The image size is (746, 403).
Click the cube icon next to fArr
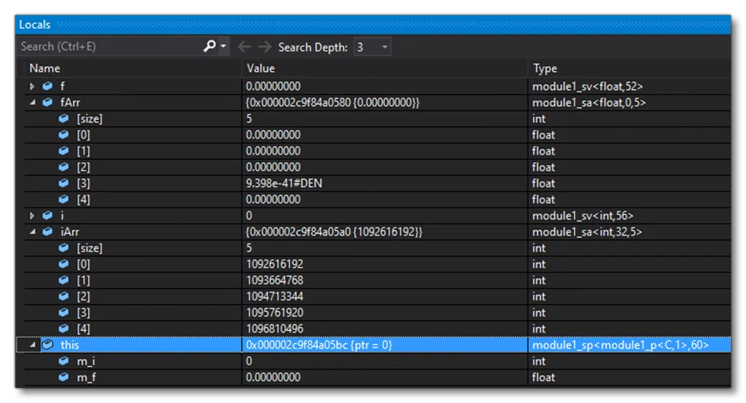(x=48, y=102)
